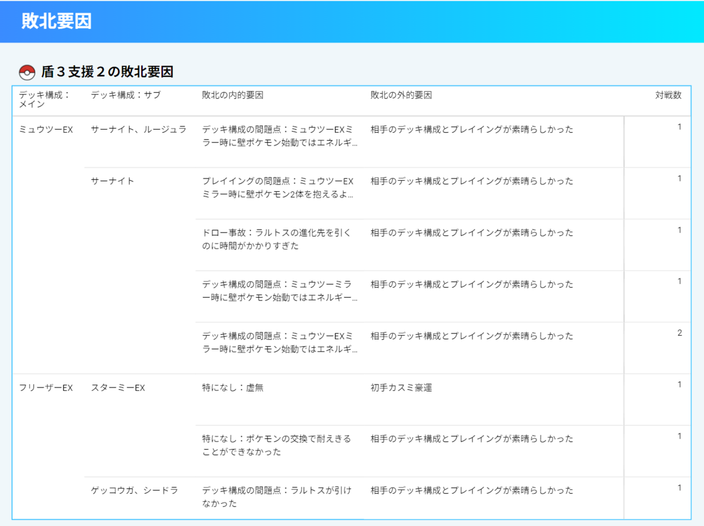Click the 敗北要因 page header title
Screen dimensions: 704x526
point(56,21)
